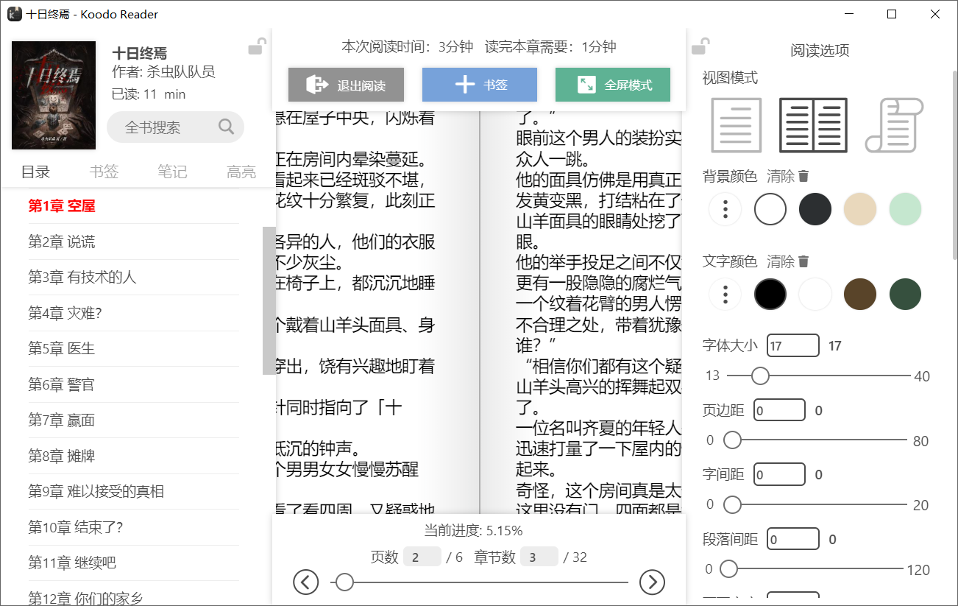Open the custom text color picker dots
Viewport: 958px width, 606px height.
[725, 294]
